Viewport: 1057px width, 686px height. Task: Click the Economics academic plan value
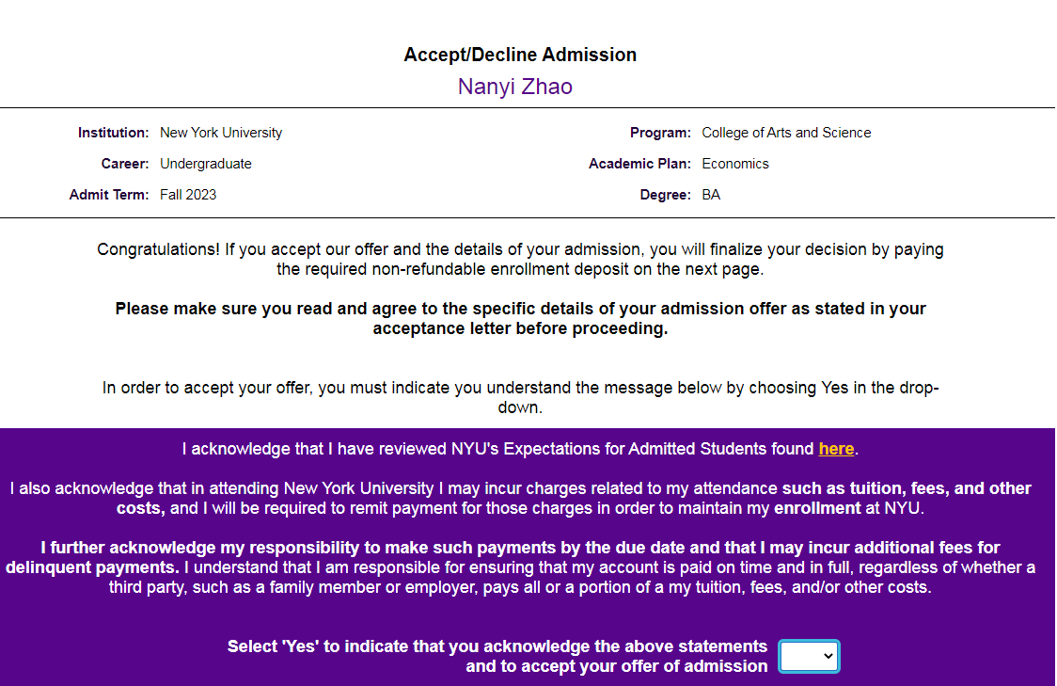coord(734,164)
